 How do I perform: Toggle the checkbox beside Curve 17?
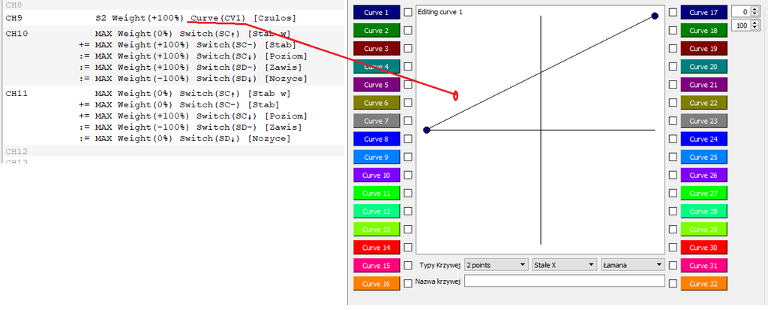pos(673,13)
